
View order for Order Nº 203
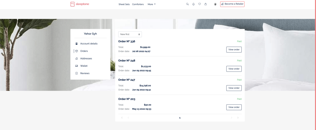tap(234, 107)
